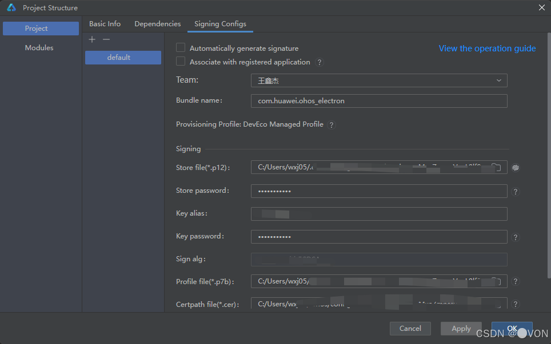This screenshot has height=344, width=551.
Task: Click the Store password field
Action: [x=379, y=191]
